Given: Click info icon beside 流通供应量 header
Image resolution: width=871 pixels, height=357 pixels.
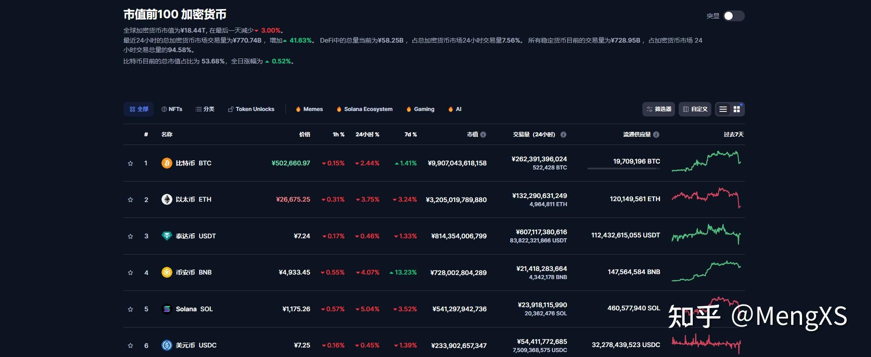Looking at the screenshot, I should click(x=656, y=135).
